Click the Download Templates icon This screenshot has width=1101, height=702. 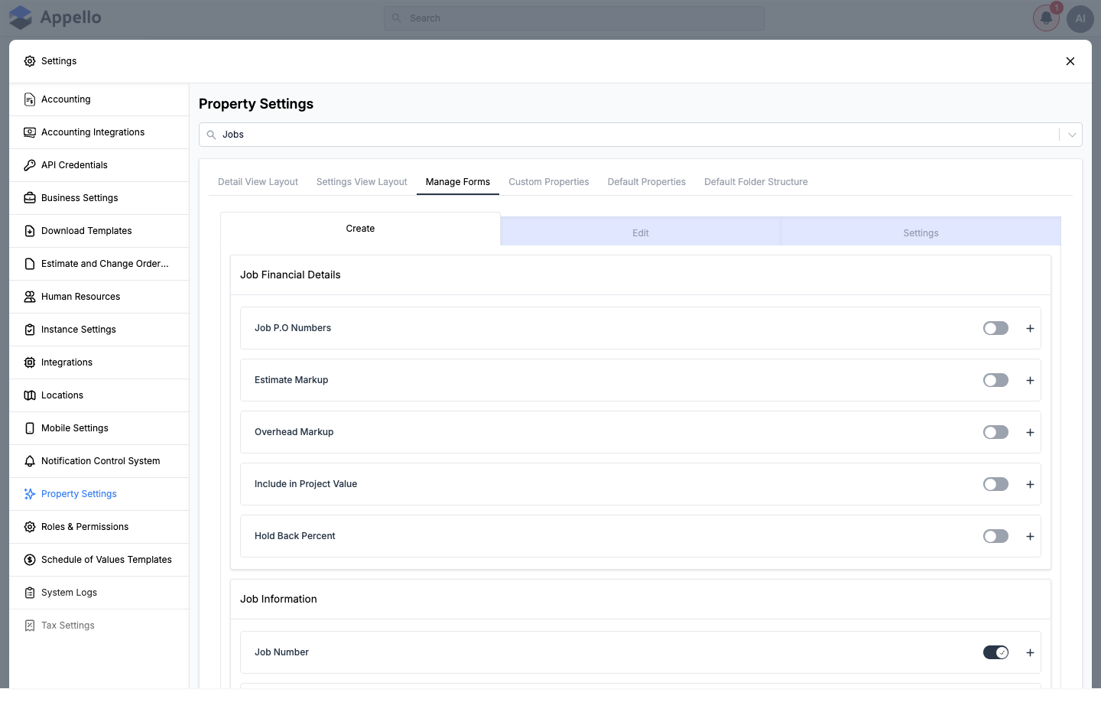tap(30, 231)
